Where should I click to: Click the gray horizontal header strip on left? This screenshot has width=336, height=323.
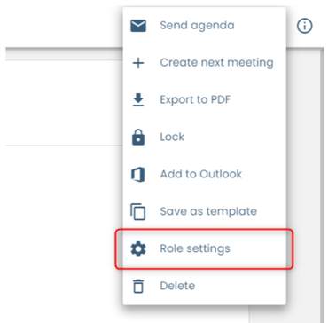64,54
